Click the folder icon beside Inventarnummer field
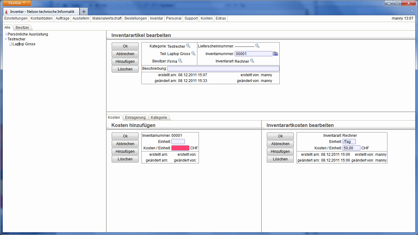 click(x=276, y=54)
